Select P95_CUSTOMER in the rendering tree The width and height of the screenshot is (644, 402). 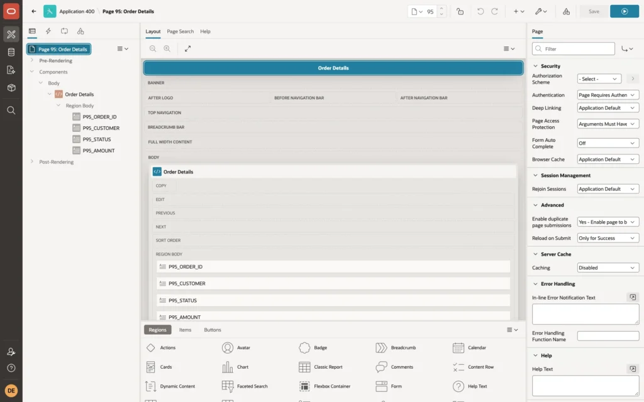point(101,128)
